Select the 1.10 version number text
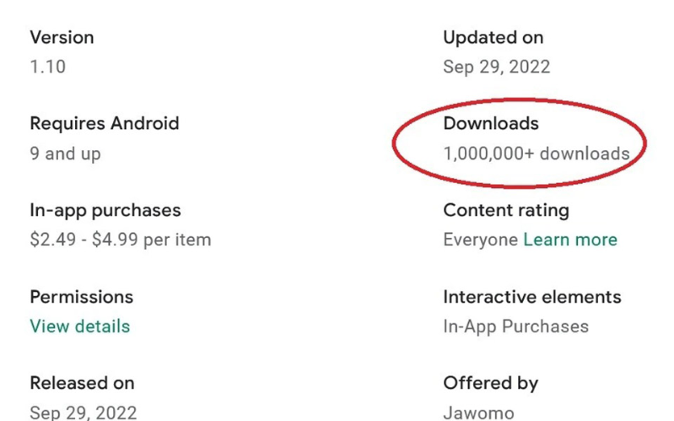Viewport: 674px width, 421px height. (47, 67)
